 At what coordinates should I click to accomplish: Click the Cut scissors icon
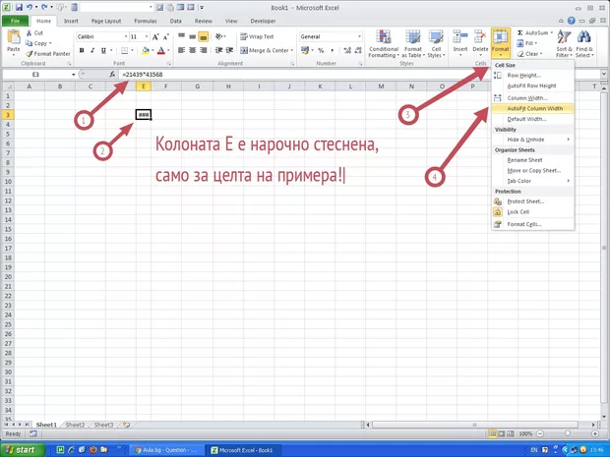tap(30, 33)
